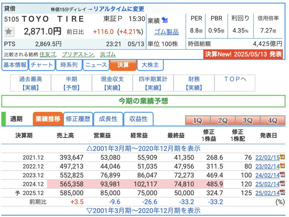Open the 24/02/14 announcement date link
The width and height of the screenshot is (289, 217).
click(268, 175)
